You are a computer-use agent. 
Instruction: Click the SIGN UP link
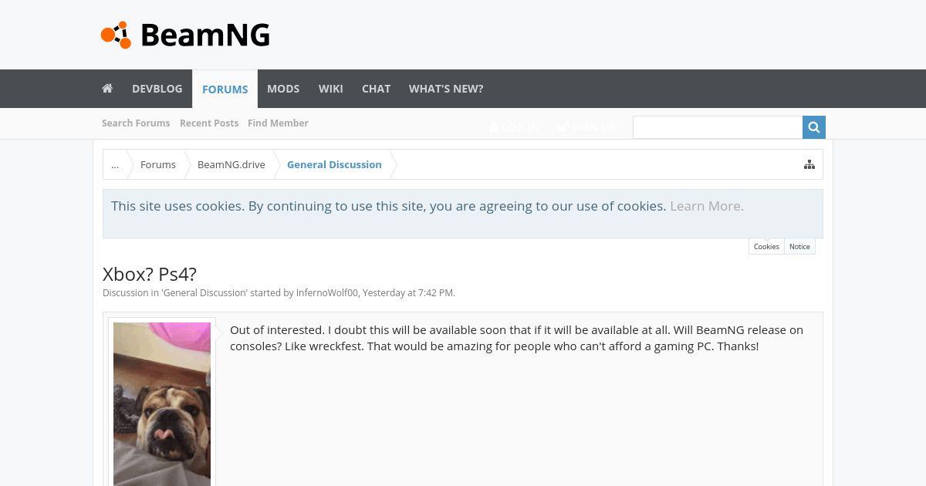[x=586, y=127]
